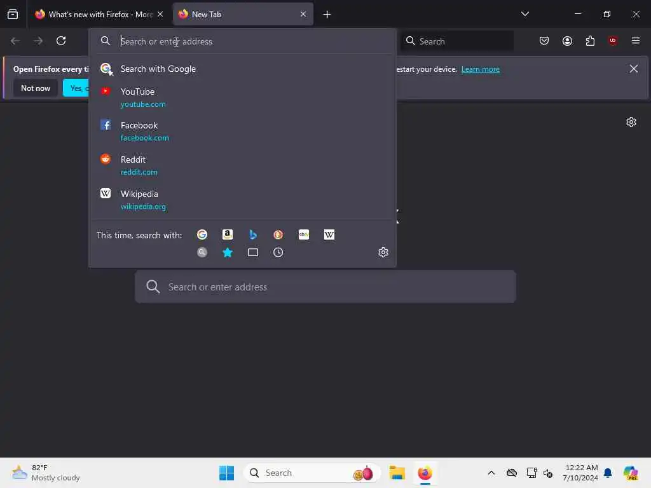Personalize new tab with gear icon
651x488 pixels.
coord(631,122)
